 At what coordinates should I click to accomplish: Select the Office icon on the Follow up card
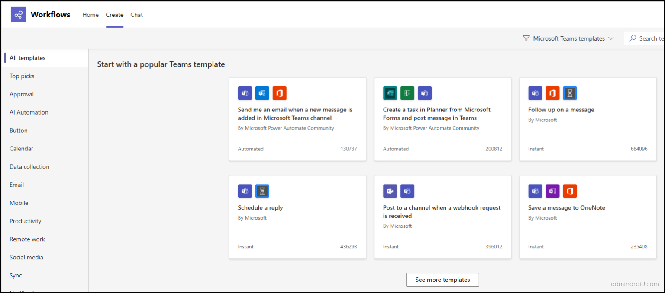tap(552, 93)
